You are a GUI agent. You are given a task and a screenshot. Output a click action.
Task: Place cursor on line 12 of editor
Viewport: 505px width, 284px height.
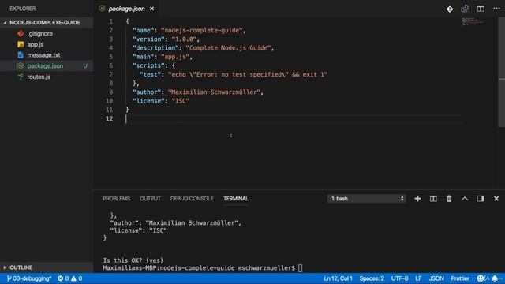293,119
